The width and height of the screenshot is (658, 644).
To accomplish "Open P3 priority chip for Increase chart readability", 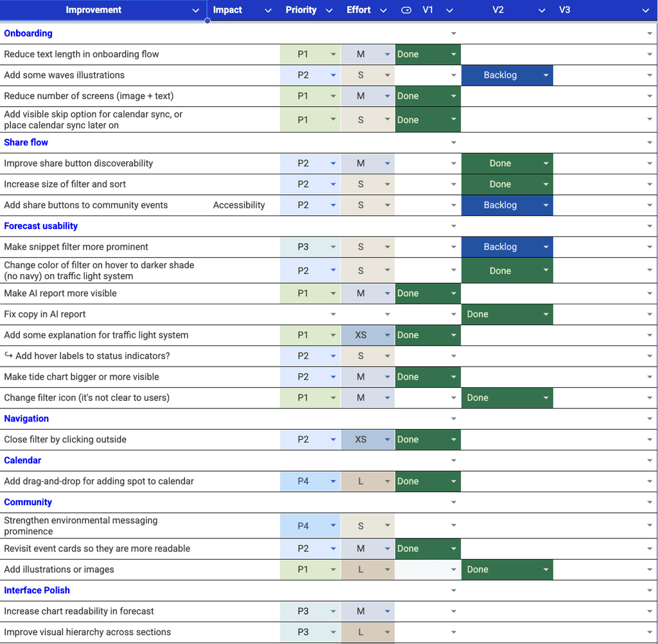I will click(x=310, y=611).
